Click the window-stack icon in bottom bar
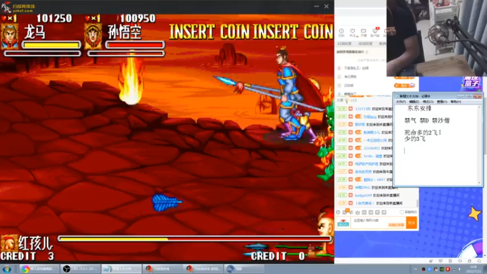The width and height of the screenshot is (487, 274). [469, 261]
